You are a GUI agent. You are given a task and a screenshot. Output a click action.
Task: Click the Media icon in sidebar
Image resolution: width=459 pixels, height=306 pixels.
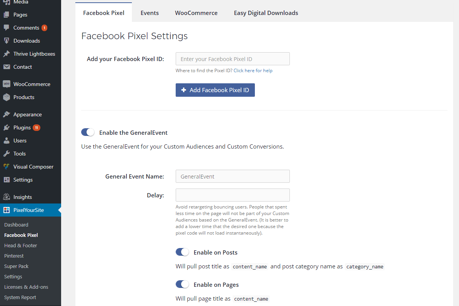(x=7, y=2)
